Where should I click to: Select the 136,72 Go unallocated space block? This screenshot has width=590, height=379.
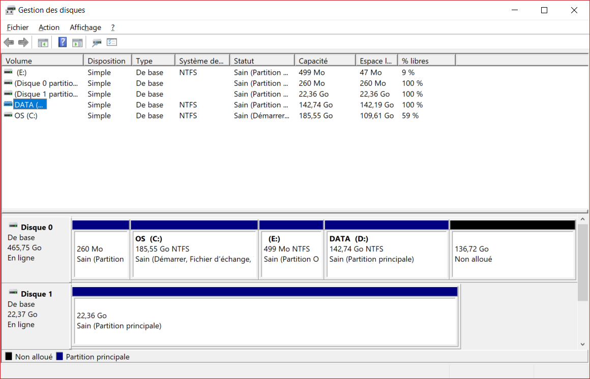tap(512, 254)
